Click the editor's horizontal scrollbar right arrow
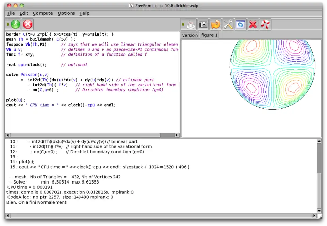This screenshot has height=226, width=327. click(176, 135)
